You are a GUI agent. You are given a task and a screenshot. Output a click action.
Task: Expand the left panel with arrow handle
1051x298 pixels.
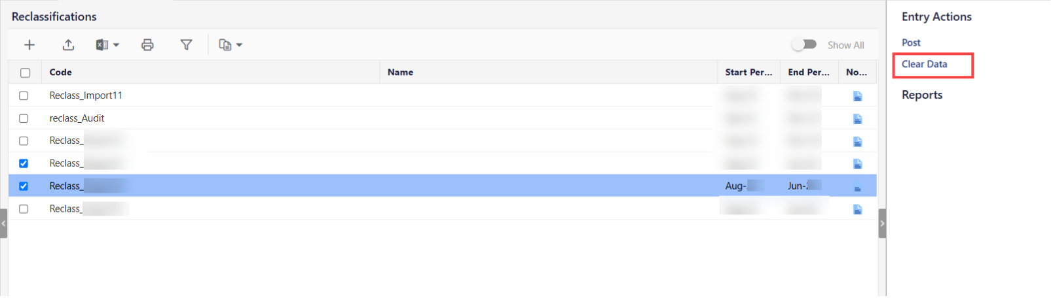click(x=3, y=223)
